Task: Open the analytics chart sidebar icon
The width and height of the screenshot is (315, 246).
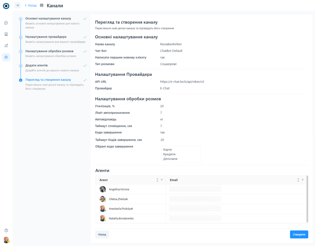Action: [6, 45]
